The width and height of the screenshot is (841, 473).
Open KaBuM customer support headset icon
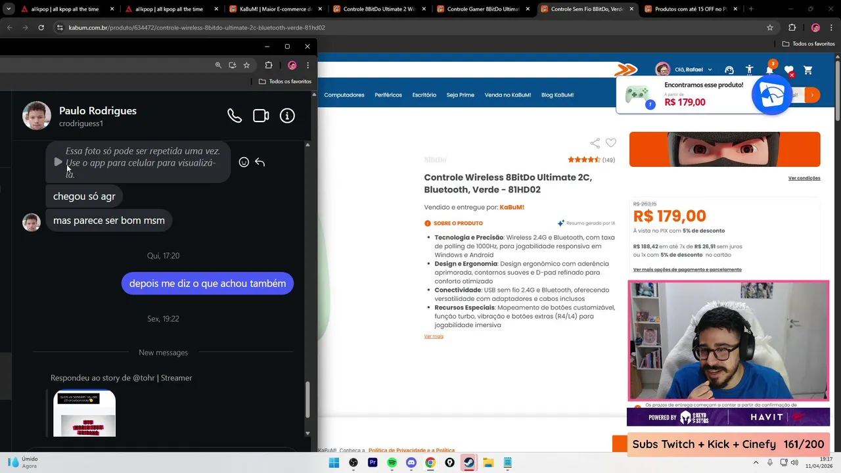pos(729,70)
